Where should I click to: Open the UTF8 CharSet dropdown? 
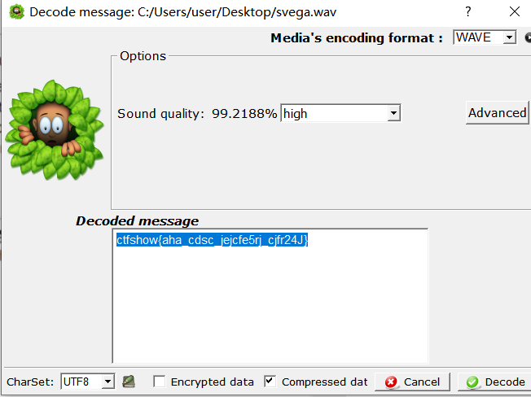(x=88, y=382)
